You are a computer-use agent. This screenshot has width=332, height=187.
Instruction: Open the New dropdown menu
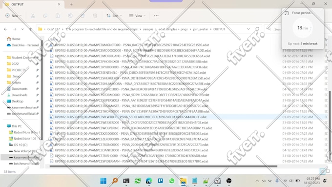(13, 16)
